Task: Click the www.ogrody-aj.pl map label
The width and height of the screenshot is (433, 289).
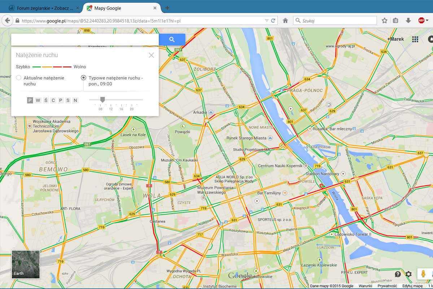Action: (x=340, y=46)
